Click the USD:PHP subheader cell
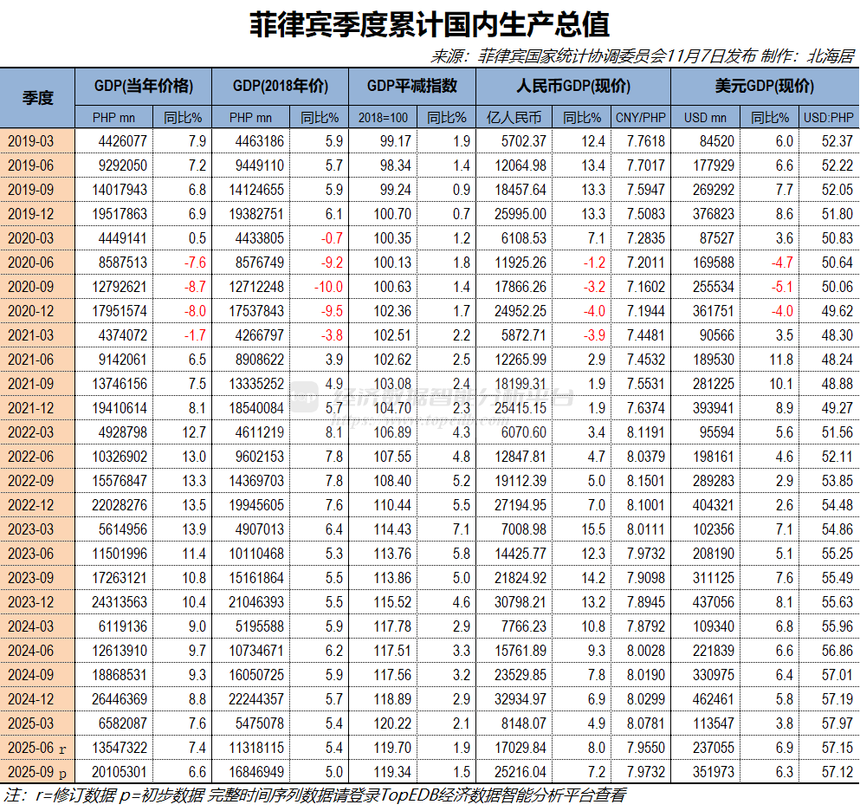The image size is (860, 811). pos(829,115)
